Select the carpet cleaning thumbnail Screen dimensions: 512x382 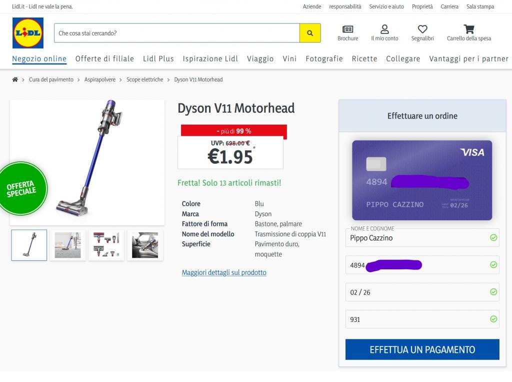[x=67, y=245]
